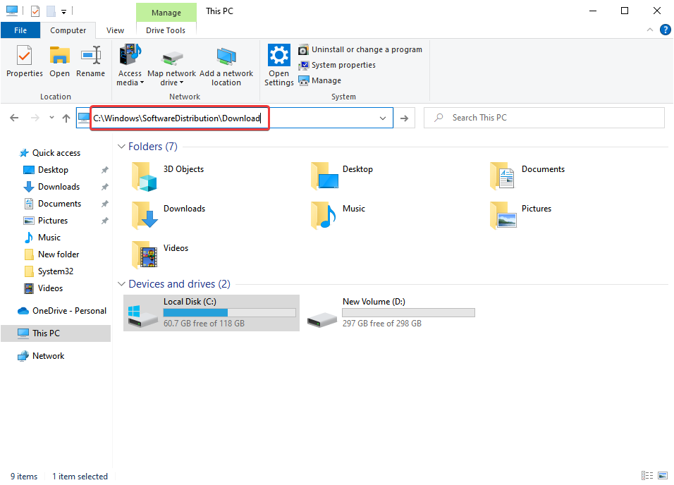
Task: Select the New Volume (D:) drive
Action: (x=391, y=313)
